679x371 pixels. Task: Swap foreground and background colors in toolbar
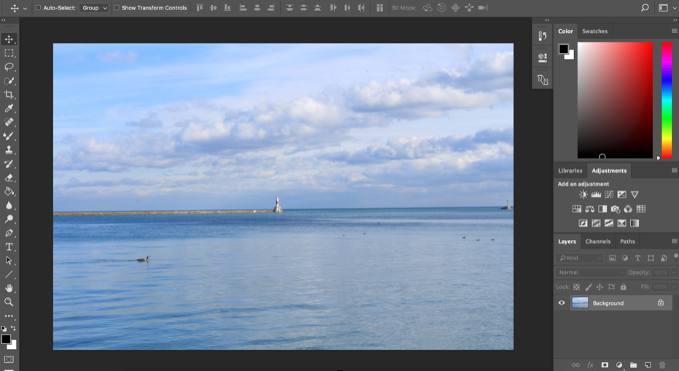[13, 328]
